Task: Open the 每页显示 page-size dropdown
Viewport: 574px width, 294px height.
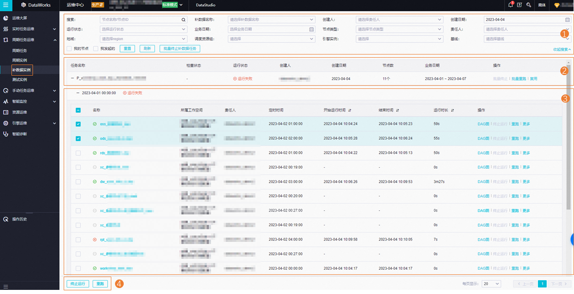Action: coord(491,284)
